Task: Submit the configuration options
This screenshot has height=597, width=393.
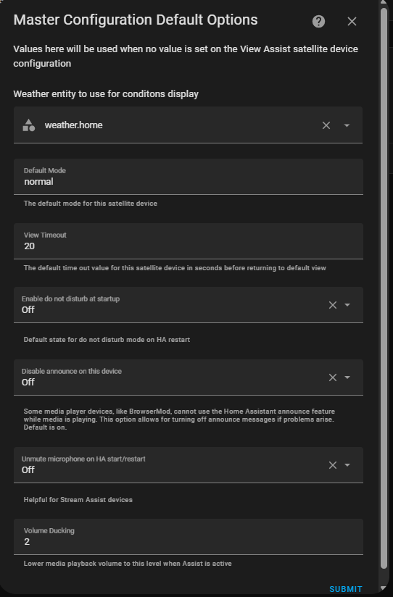Action: 346,589
